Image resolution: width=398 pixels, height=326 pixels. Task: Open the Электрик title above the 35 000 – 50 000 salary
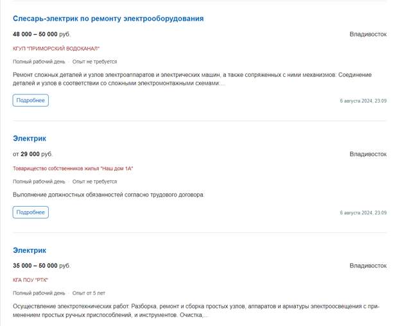tap(30, 250)
